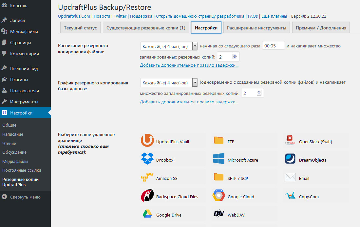The height and width of the screenshot is (227, 360).
Task: Click the start time field showing 00:05
Action: pos(274,46)
